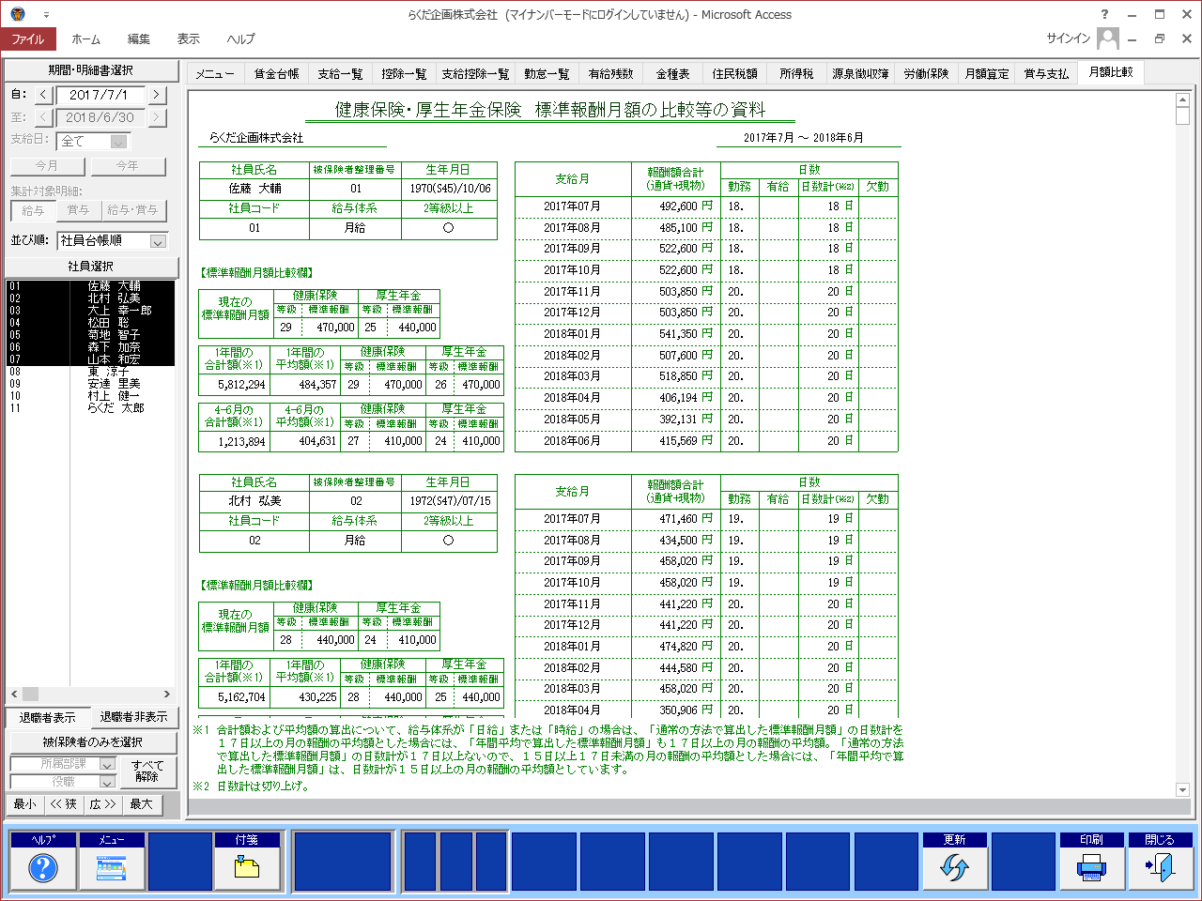Select employee 09 安達 里美
The width and height of the screenshot is (1202, 901).
click(90, 384)
